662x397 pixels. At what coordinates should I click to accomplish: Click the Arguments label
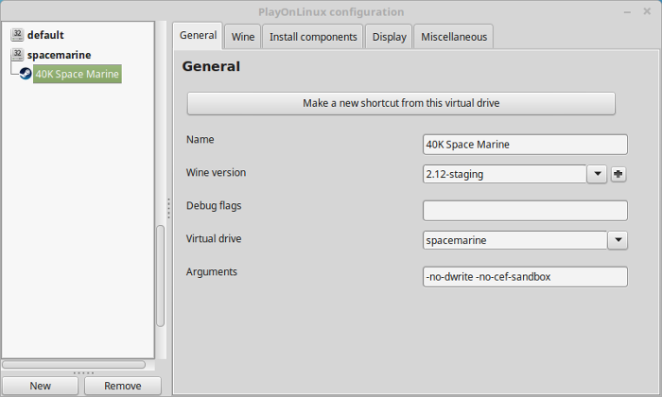[212, 272]
